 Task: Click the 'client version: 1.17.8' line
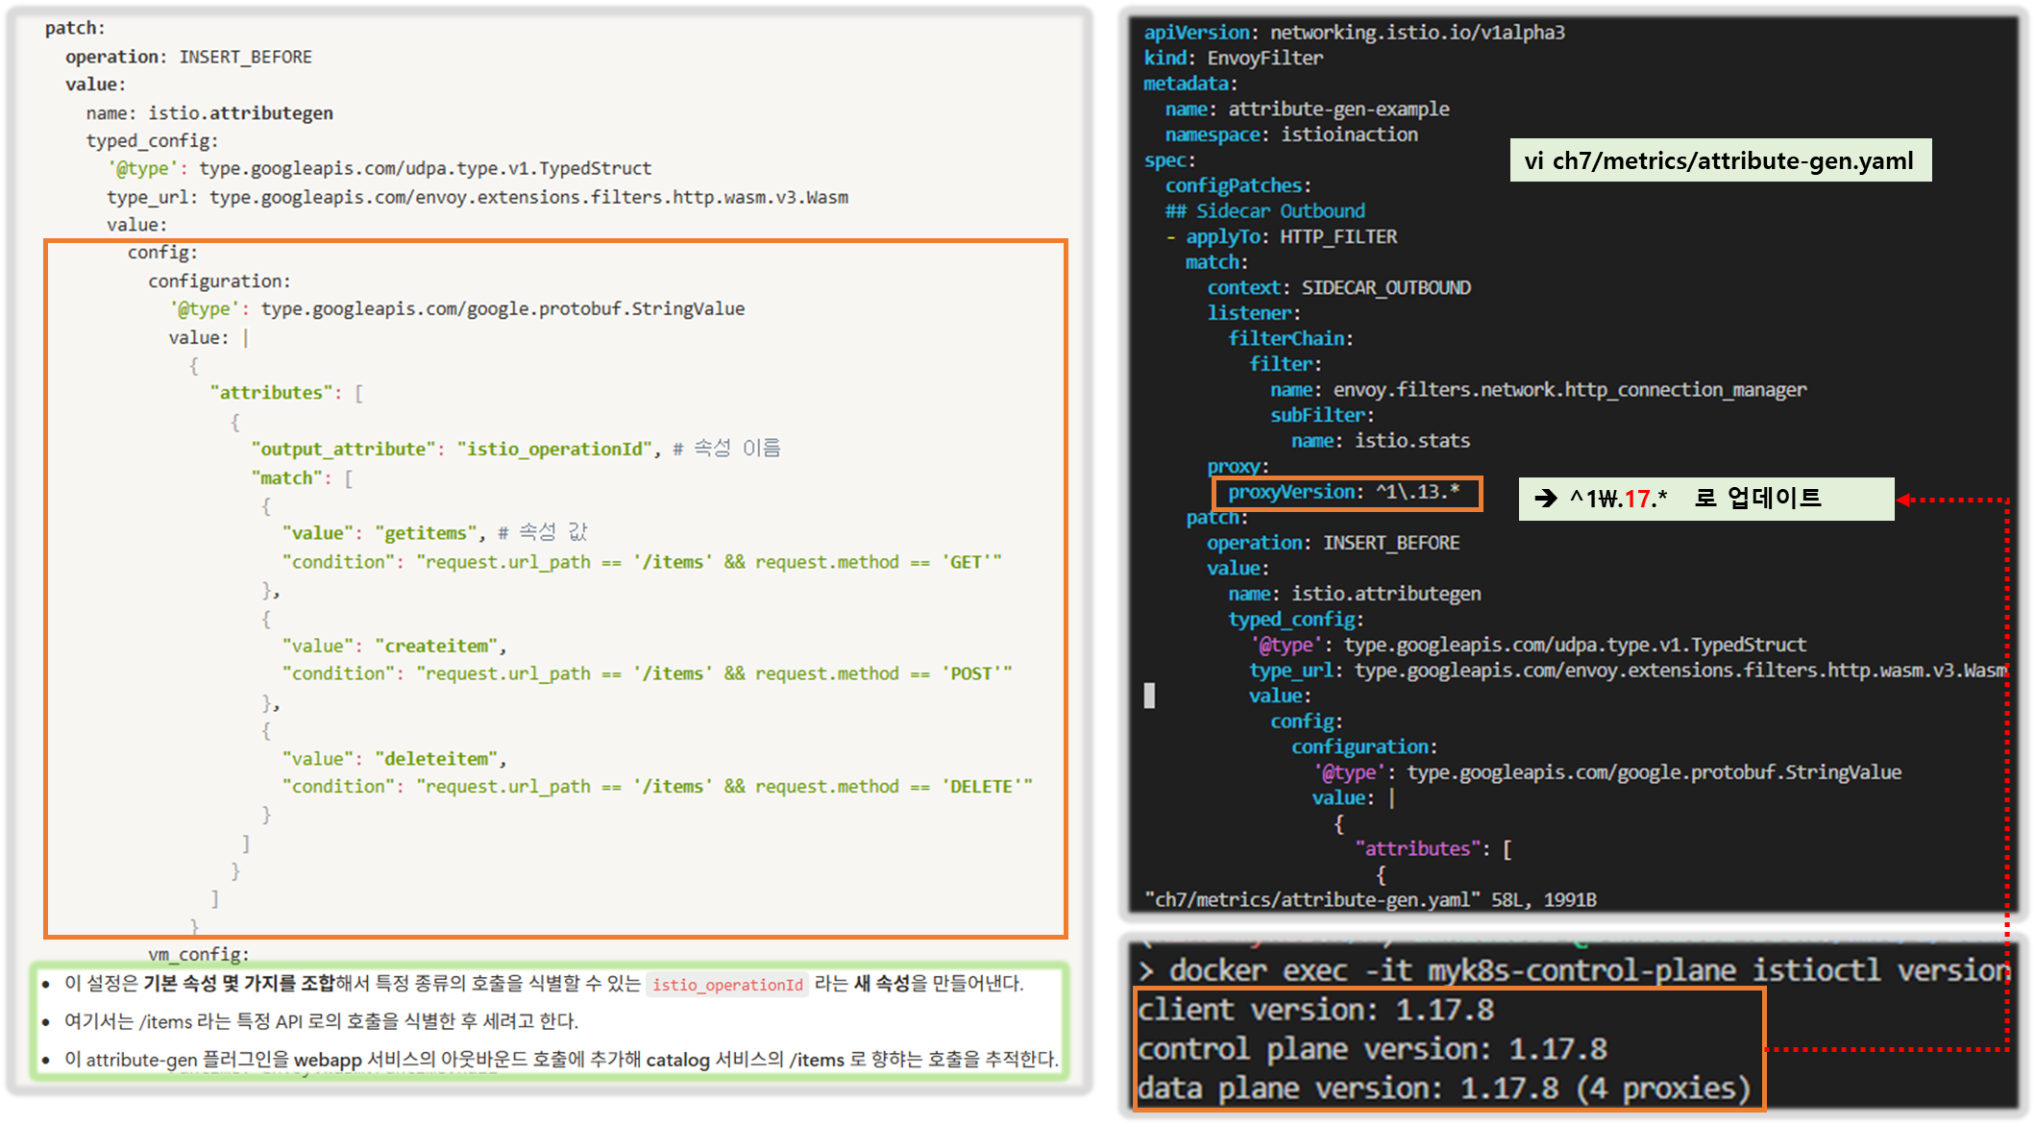1315,1011
